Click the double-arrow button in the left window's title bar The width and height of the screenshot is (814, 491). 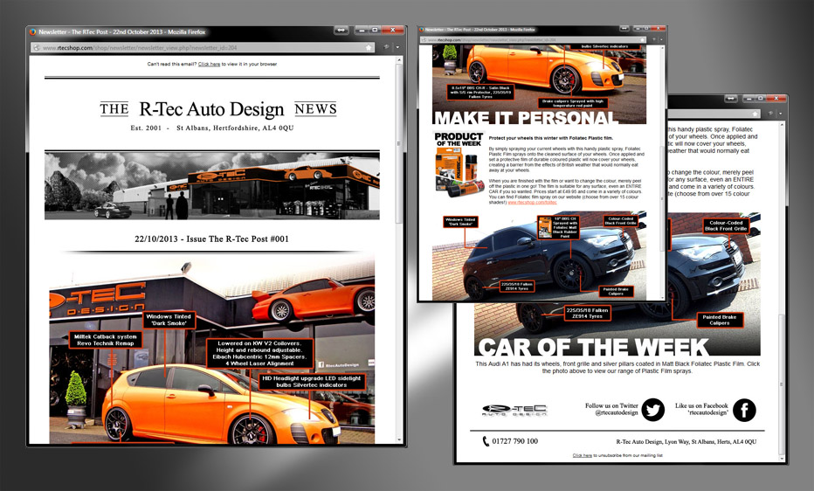pos(341,31)
